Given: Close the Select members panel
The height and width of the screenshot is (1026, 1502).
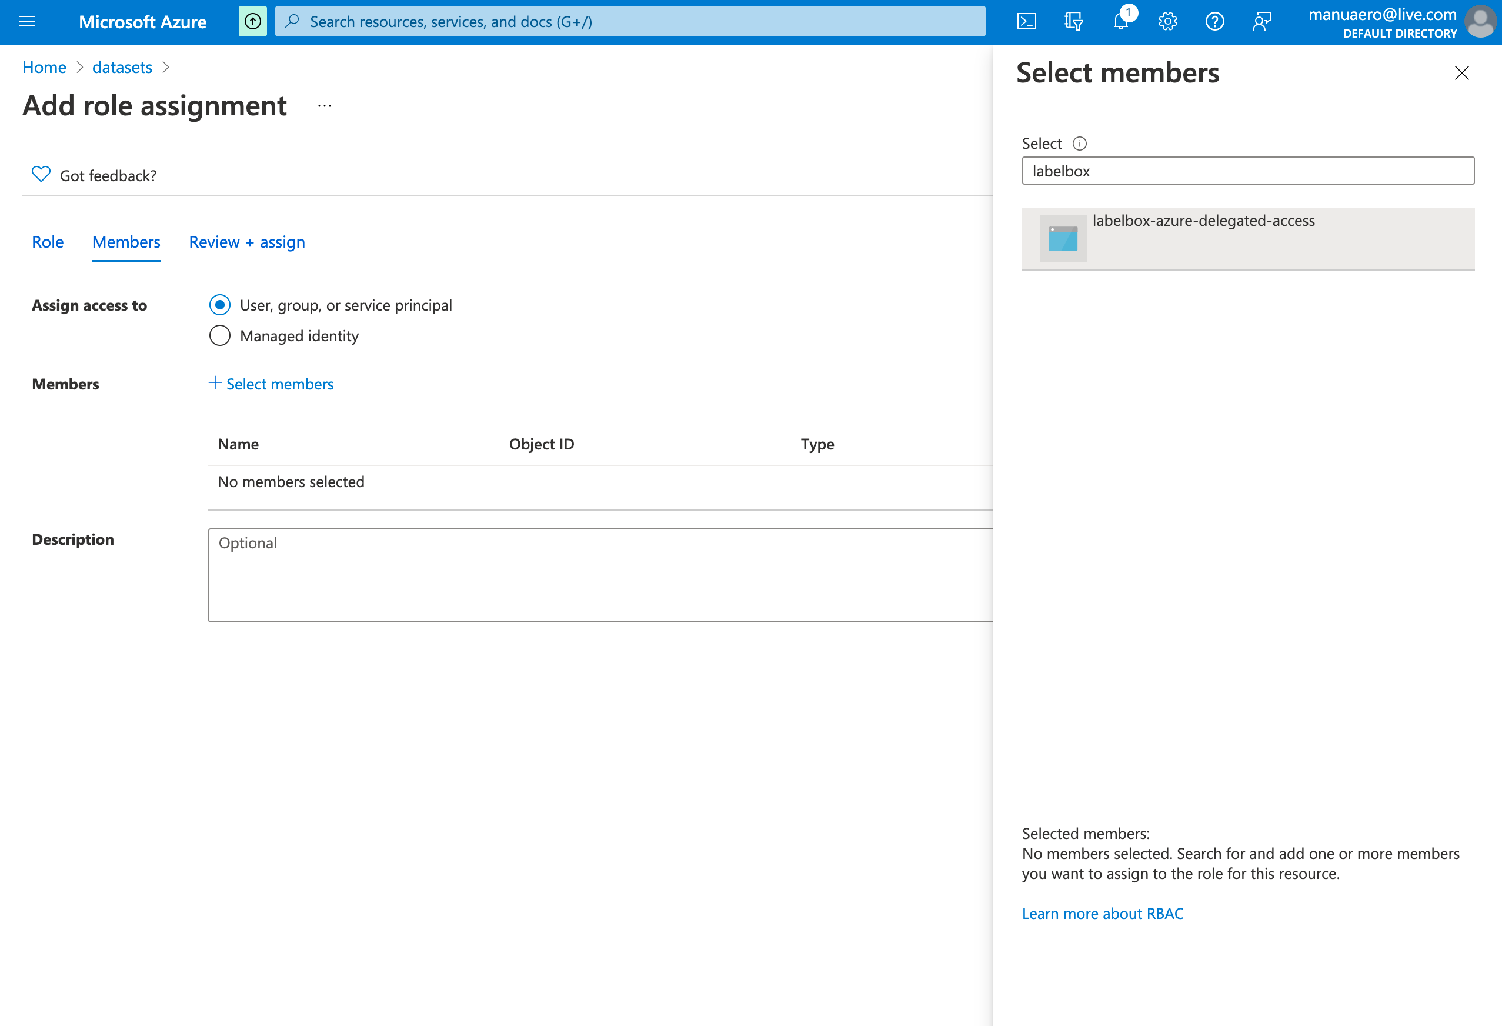Looking at the screenshot, I should pos(1461,73).
